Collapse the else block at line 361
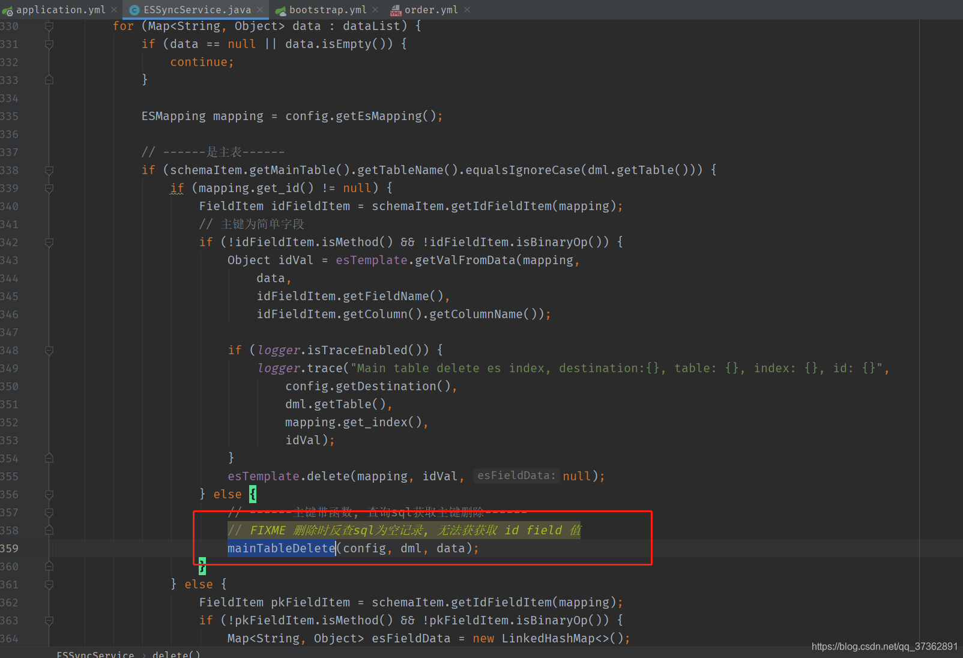963x658 pixels. point(49,585)
